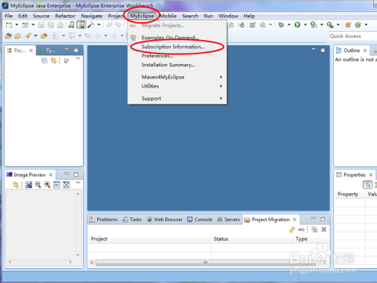Open the Help menu
The height and width of the screenshot is (283, 377).
249,16
